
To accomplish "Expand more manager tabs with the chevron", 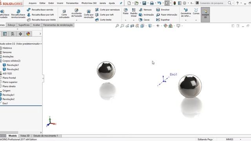I will click(x=40, y=34).
